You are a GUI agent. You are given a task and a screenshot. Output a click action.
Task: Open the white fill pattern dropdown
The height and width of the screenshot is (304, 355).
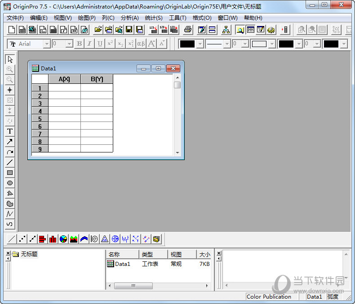point(272,44)
